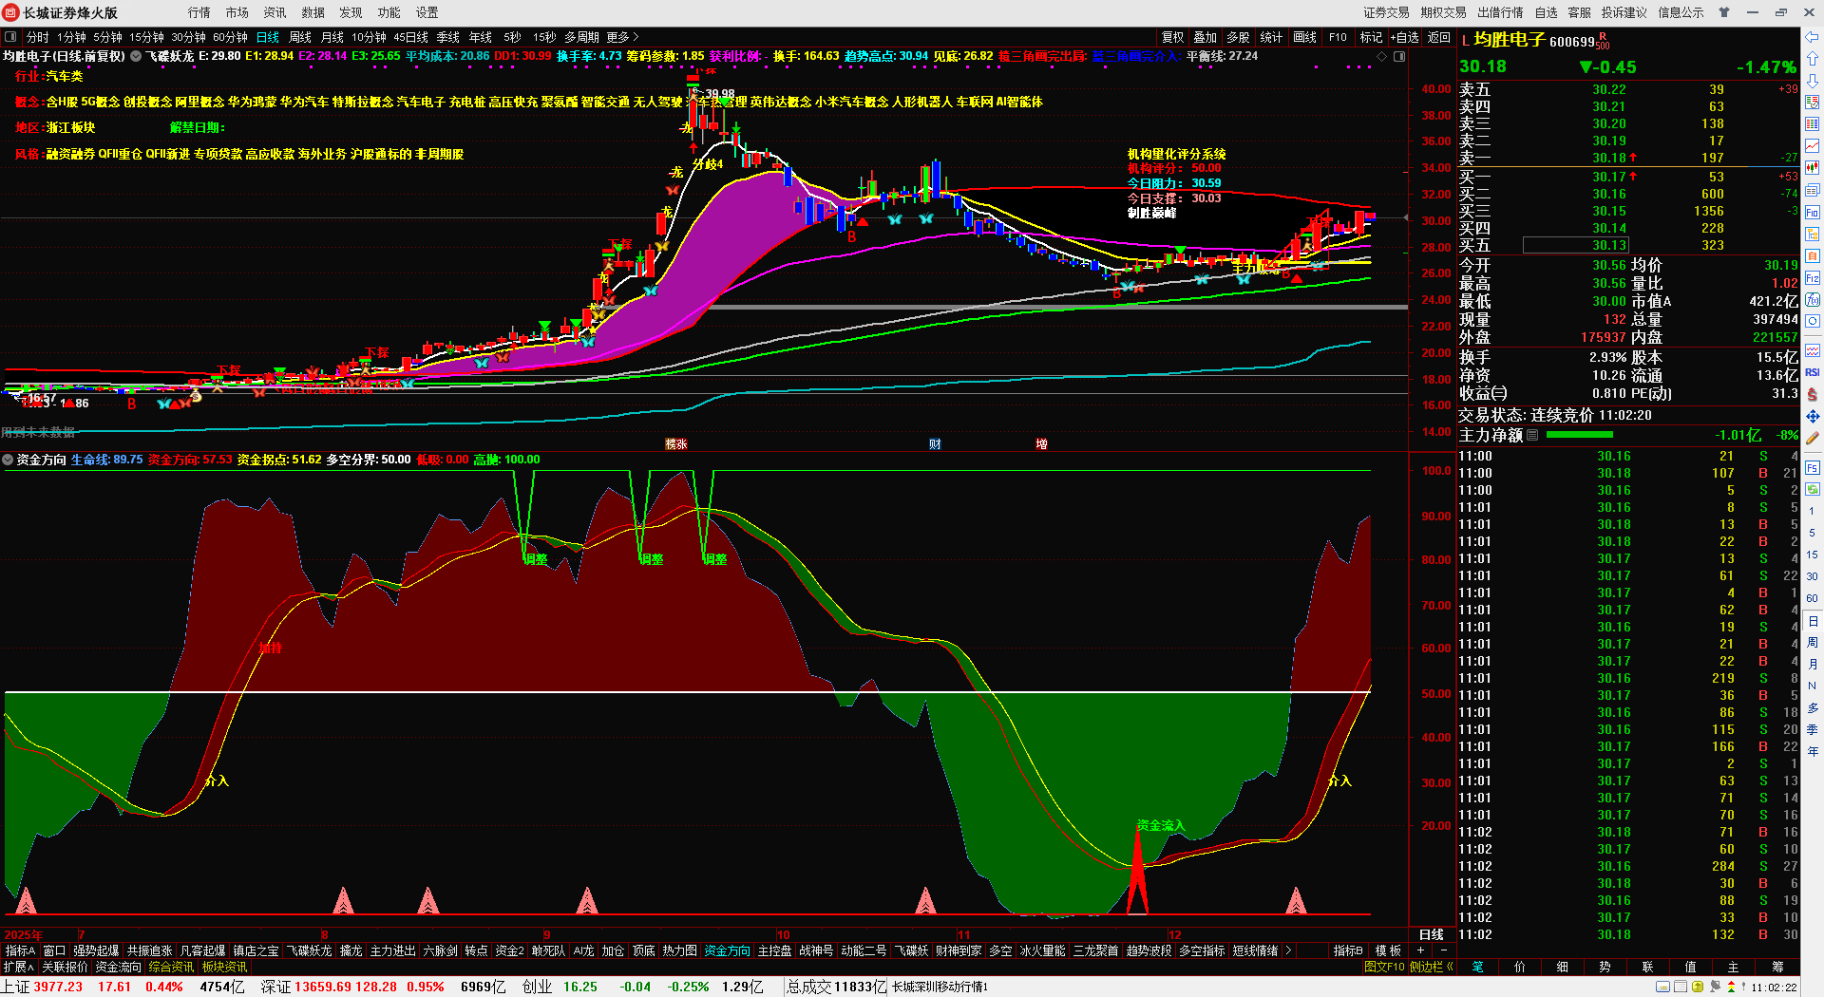Open the 设置 menu
Screen dimensions: 1824x997
pyautogui.click(x=427, y=12)
